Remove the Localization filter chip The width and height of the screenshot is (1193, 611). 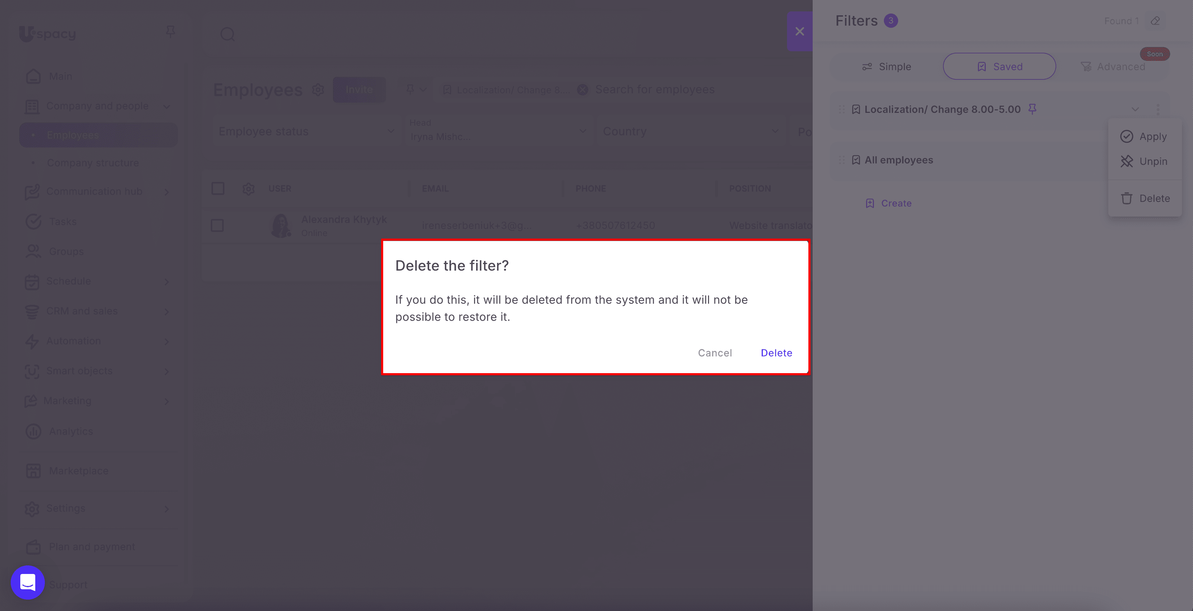[583, 90]
